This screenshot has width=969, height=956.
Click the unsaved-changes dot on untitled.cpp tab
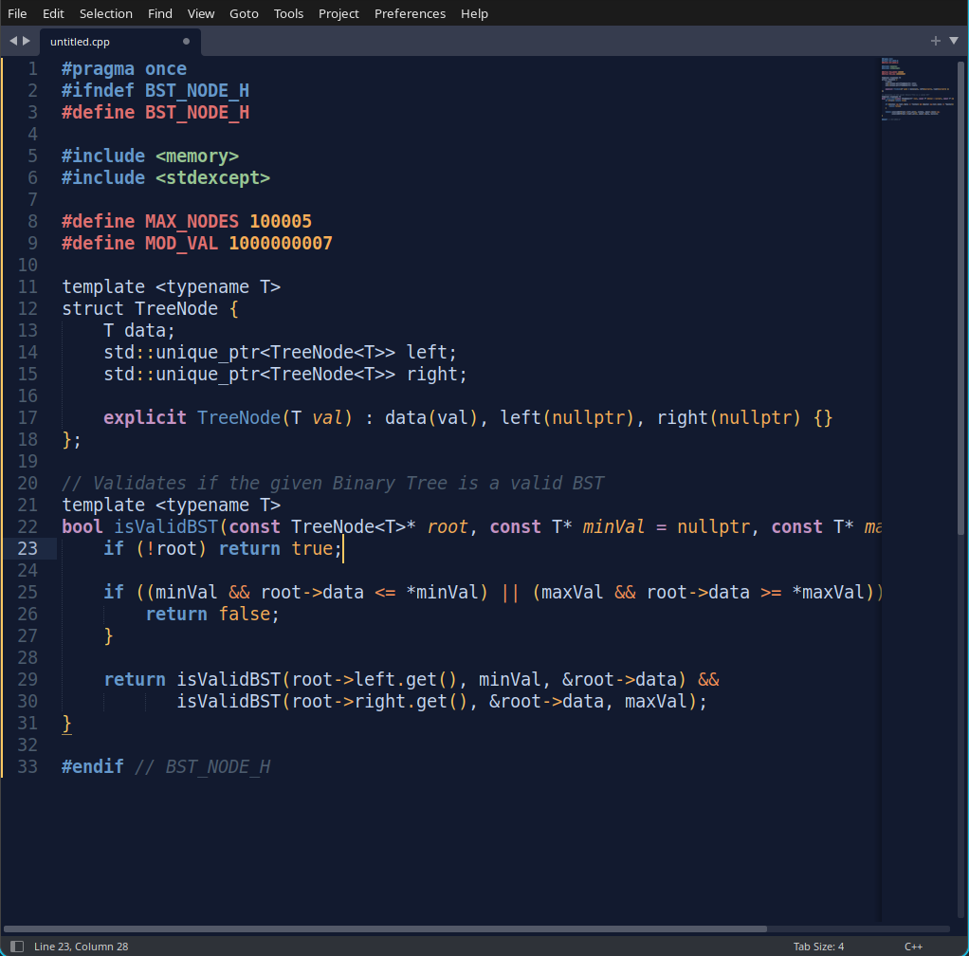point(186,42)
